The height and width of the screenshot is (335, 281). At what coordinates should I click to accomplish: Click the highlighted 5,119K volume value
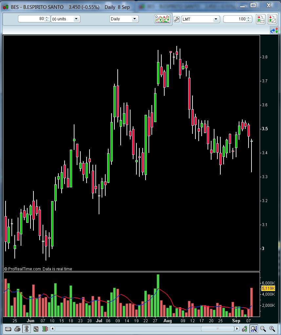[269, 288]
